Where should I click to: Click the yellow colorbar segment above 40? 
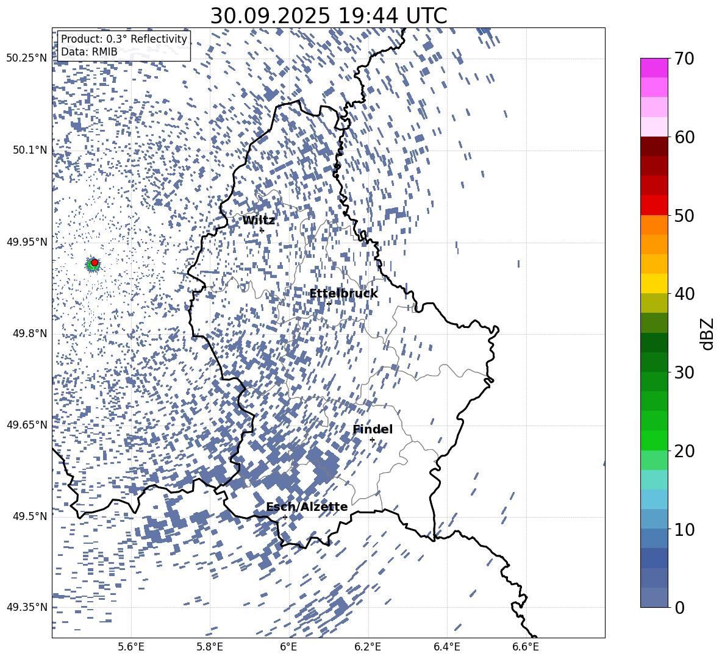[654, 283]
